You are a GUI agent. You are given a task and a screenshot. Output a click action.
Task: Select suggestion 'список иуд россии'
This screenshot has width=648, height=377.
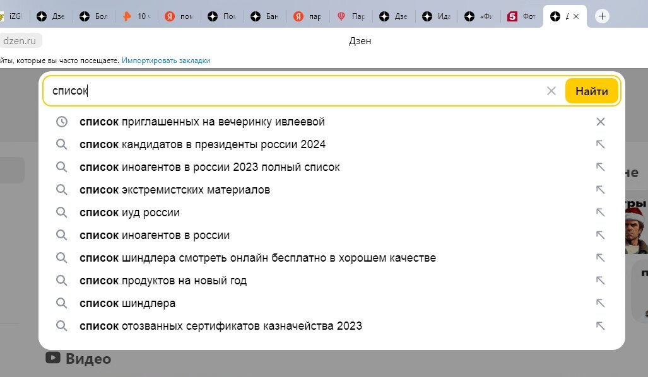129,212
